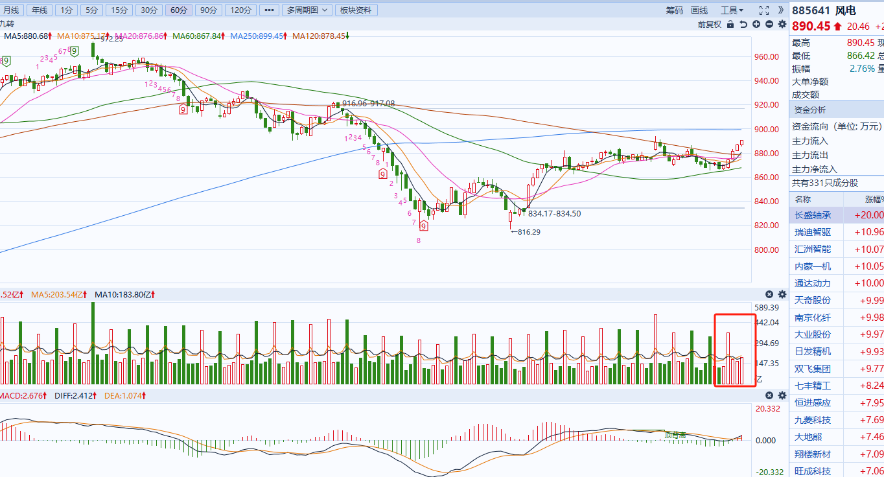The image size is (884, 477).
Task: Click the MA5:880.68 indicator label
Action: coord(29,36)
